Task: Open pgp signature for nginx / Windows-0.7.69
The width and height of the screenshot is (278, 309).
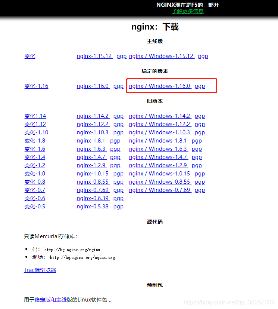Action: pos(200,190)
